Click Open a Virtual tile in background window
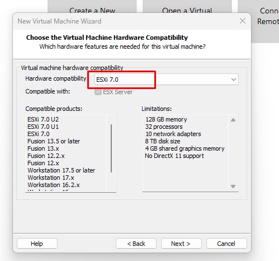 [187, 7]
